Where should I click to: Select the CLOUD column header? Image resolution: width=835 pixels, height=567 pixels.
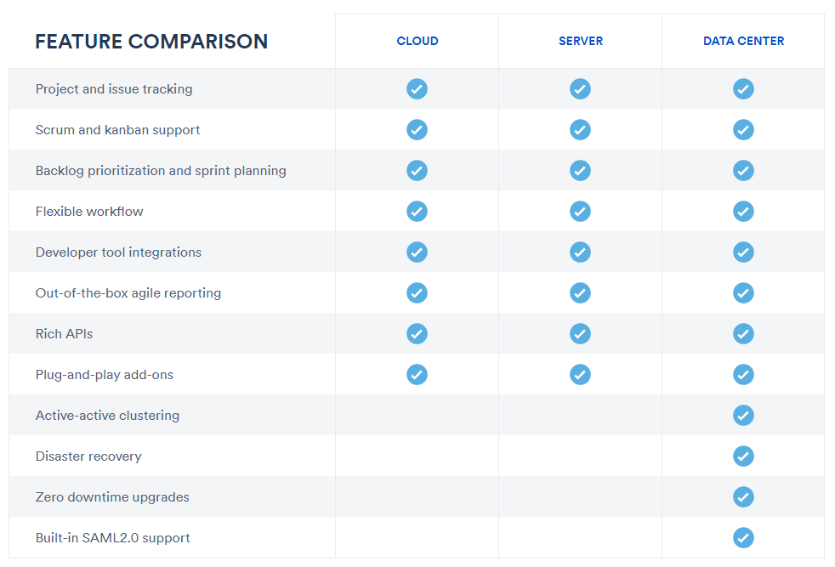[417, 41]
